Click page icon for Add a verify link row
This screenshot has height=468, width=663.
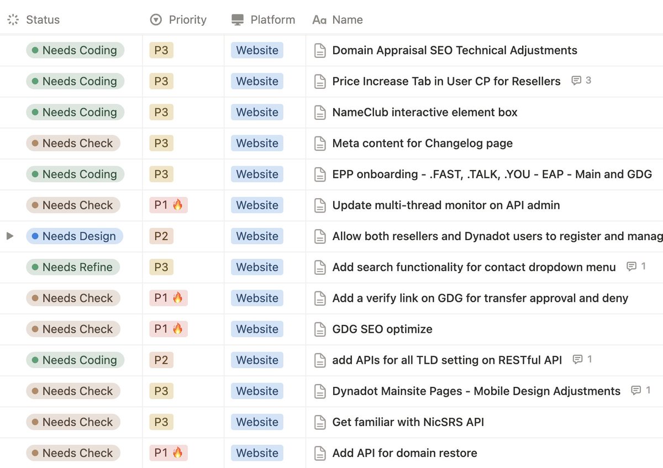click(x=320, y=298)
